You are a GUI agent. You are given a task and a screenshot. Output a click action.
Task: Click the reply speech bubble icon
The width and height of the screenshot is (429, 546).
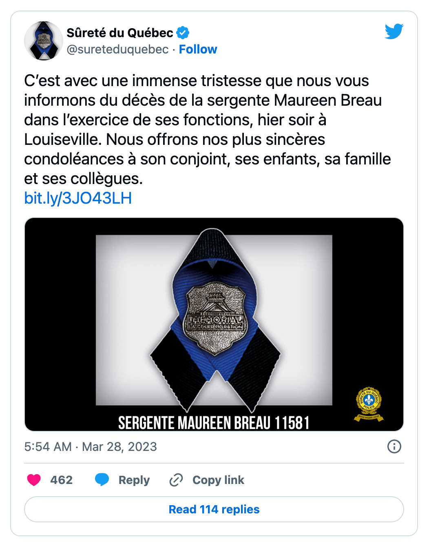102,480
